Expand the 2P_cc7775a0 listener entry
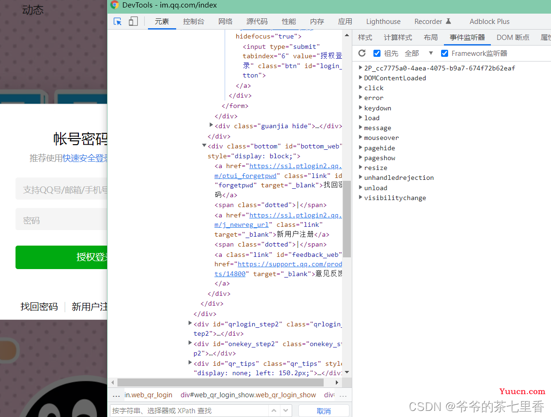Viewport: 551px width, 417px height. point(361,68)
